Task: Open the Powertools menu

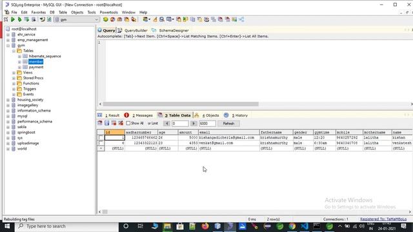Action: (108, 12)
